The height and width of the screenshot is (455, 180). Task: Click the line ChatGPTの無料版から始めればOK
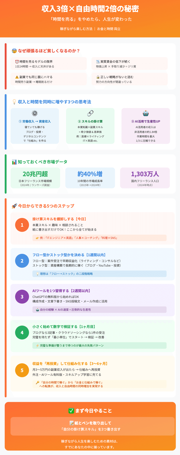point(55,297)
